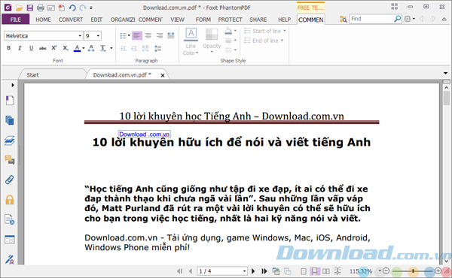The width and height of the screenshot is (452, 278).
Task: Open Attachments paperclip panel
Action: (10, 180)
